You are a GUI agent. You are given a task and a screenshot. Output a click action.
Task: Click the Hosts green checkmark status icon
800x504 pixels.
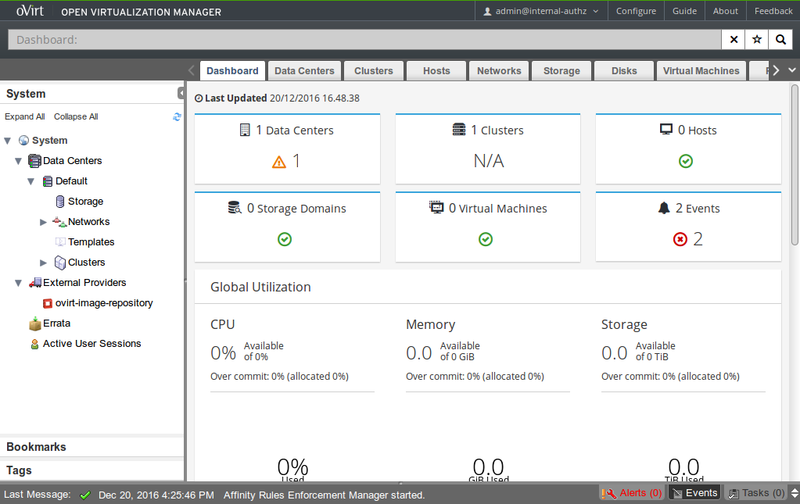click(686, 161)
